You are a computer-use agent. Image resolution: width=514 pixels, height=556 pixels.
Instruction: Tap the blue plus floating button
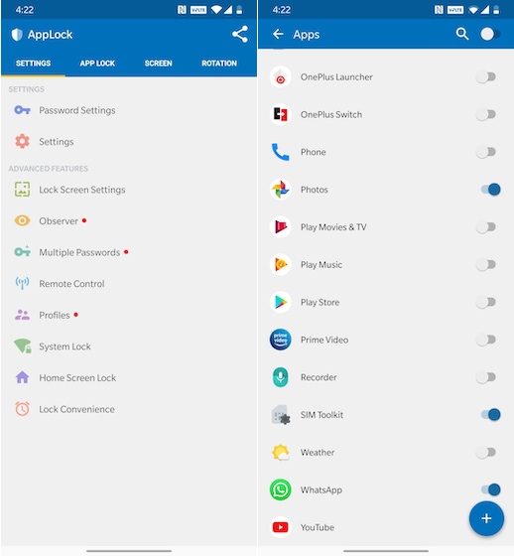486,518
